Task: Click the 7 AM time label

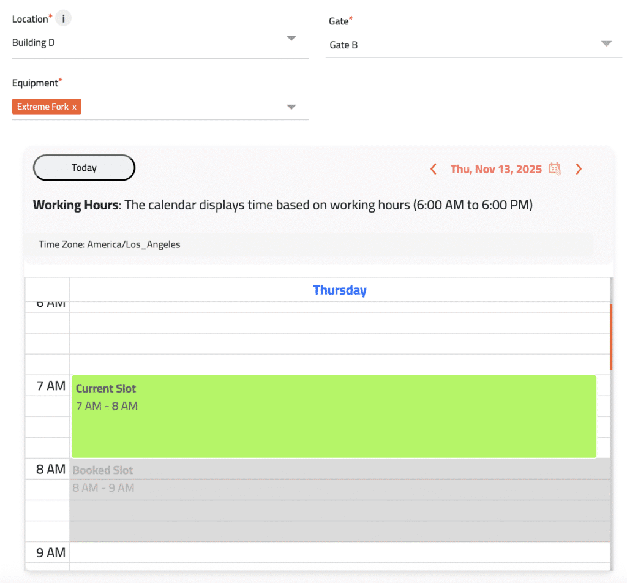Action: tap(51, 386)
